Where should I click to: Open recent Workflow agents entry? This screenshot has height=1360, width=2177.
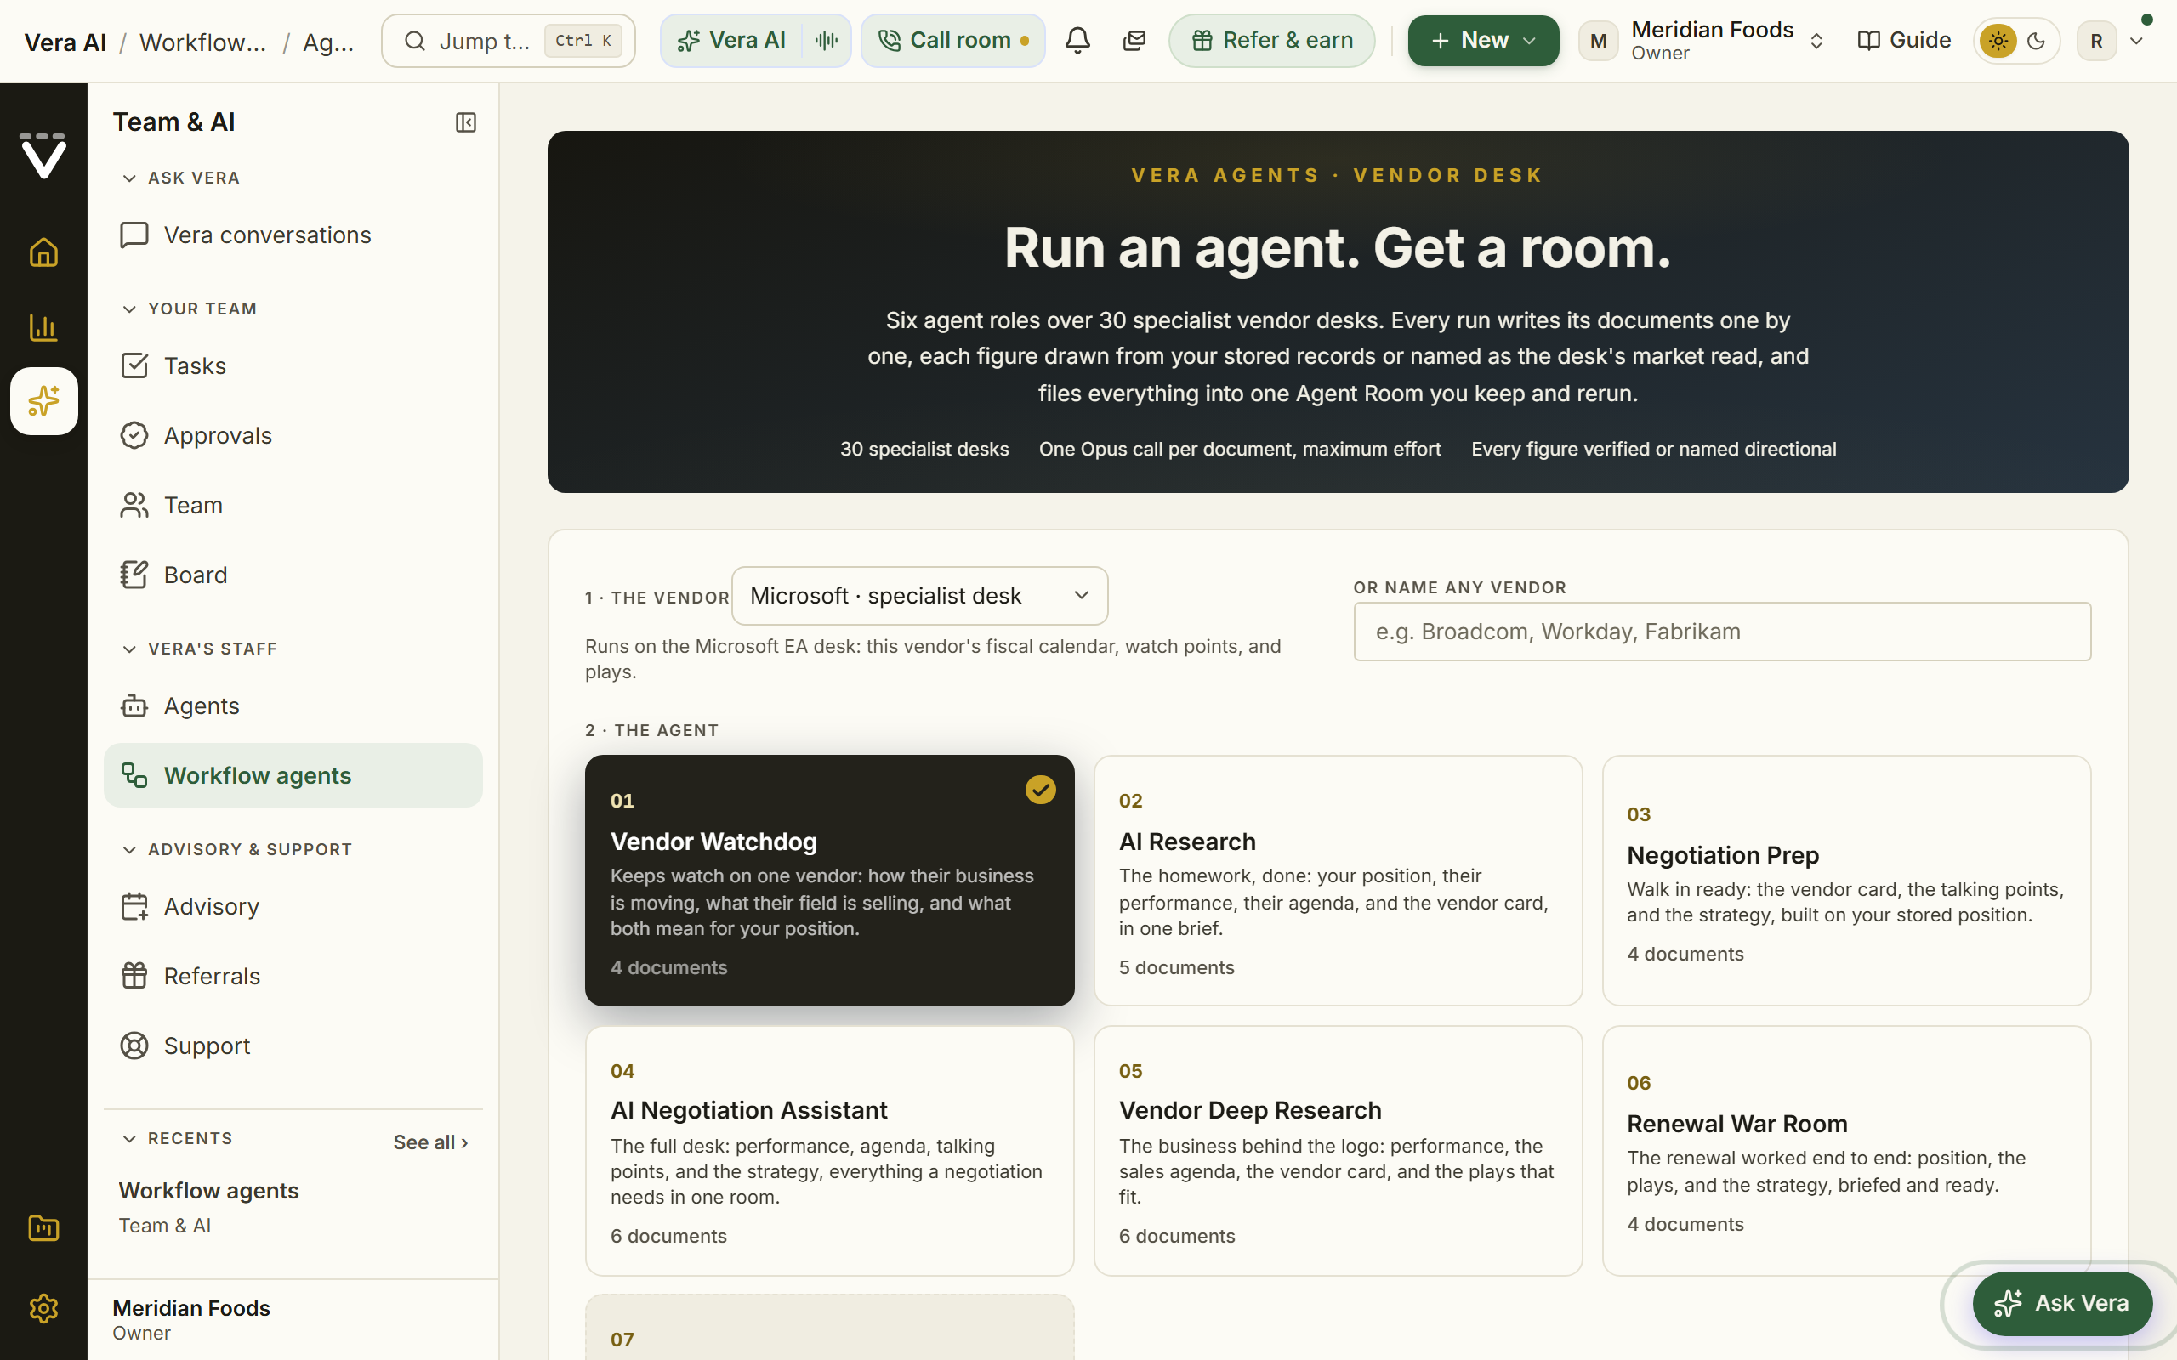tap(293, 1207)
